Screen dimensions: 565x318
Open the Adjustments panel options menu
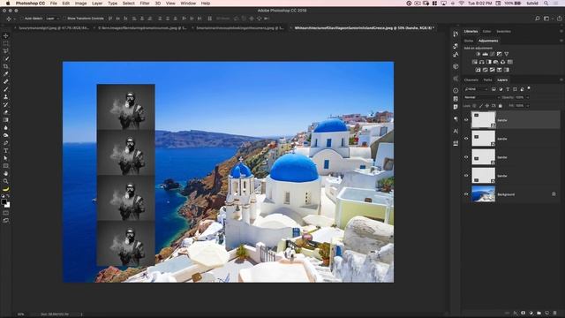click(x=561, y=41)
